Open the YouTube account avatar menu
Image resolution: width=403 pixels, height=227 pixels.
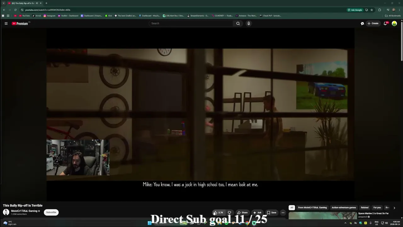394,23
